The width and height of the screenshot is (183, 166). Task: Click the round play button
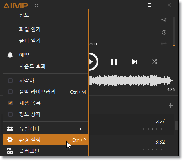pos(93,62)
